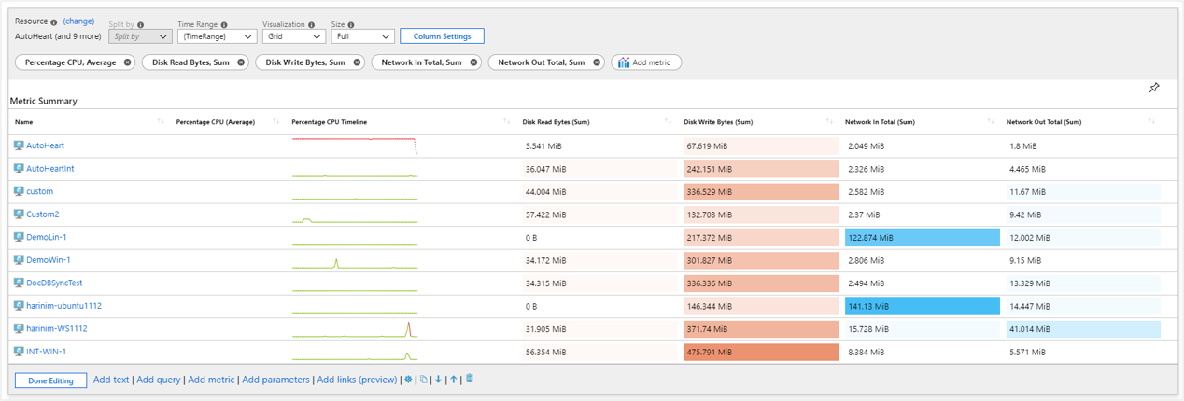Click the Add metric chart button

tap(646, 62)
